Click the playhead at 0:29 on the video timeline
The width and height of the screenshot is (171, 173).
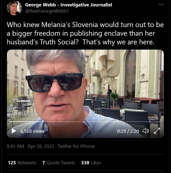(41, 122)
